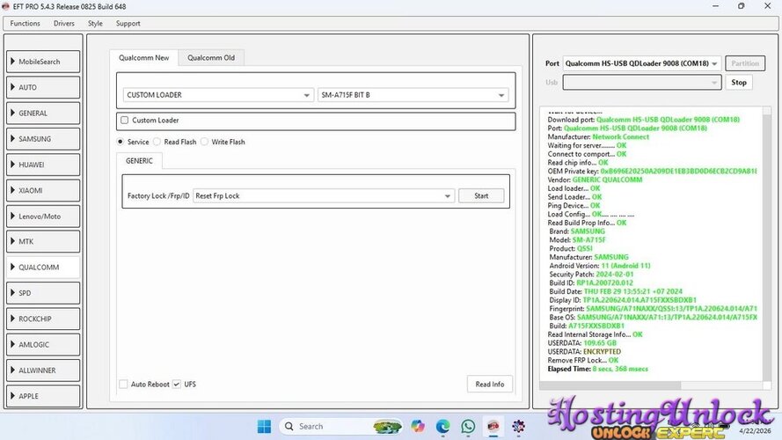Open the Drivers menu
782x440 pixels.
(64, 24)
